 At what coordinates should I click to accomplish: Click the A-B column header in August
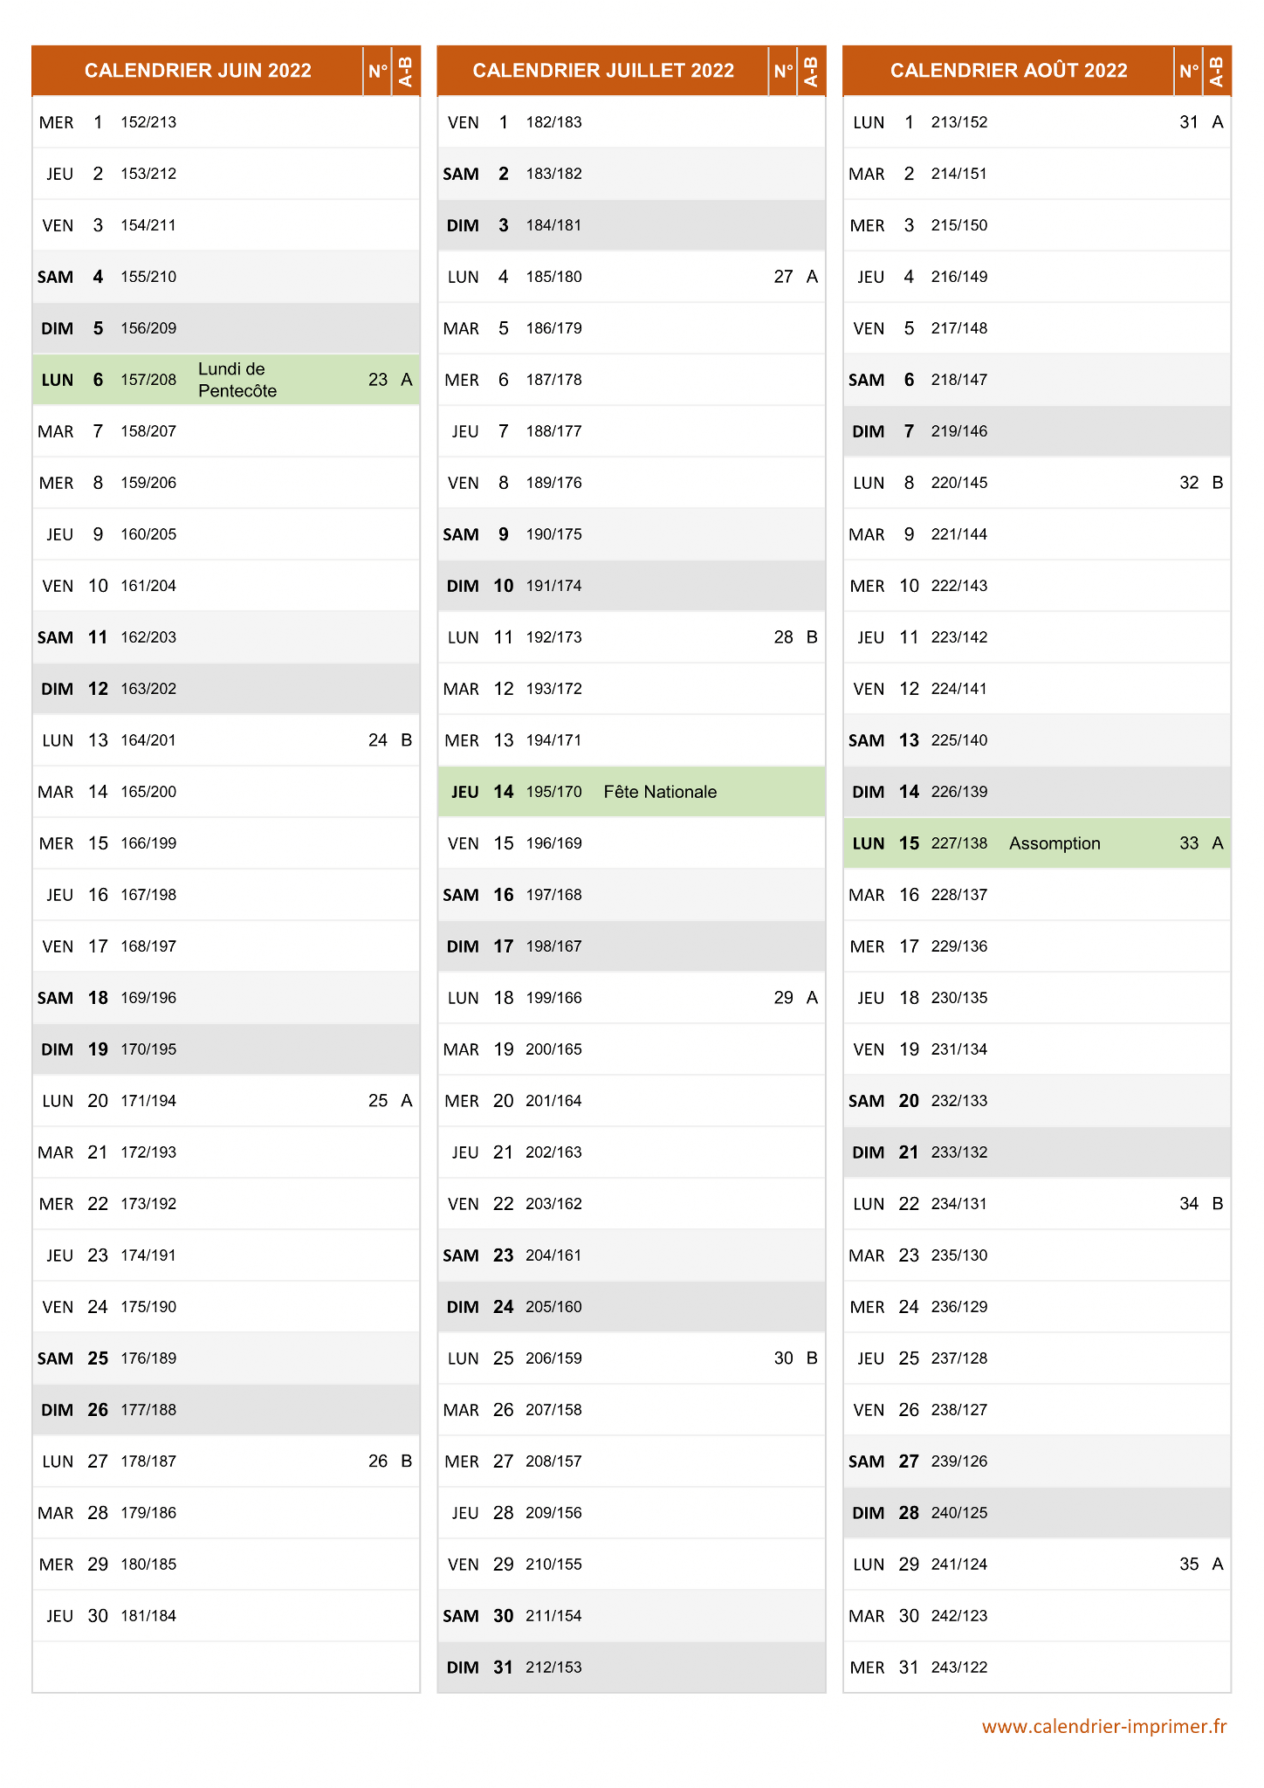click(x=1217, y=71)
